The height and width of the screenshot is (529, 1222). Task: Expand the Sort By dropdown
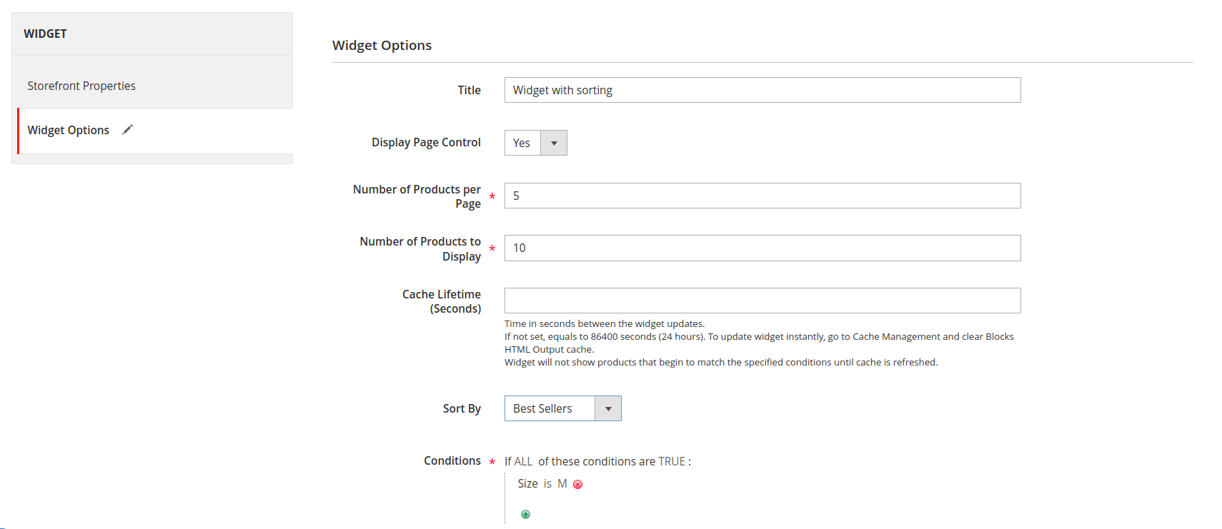pos(562,408)
